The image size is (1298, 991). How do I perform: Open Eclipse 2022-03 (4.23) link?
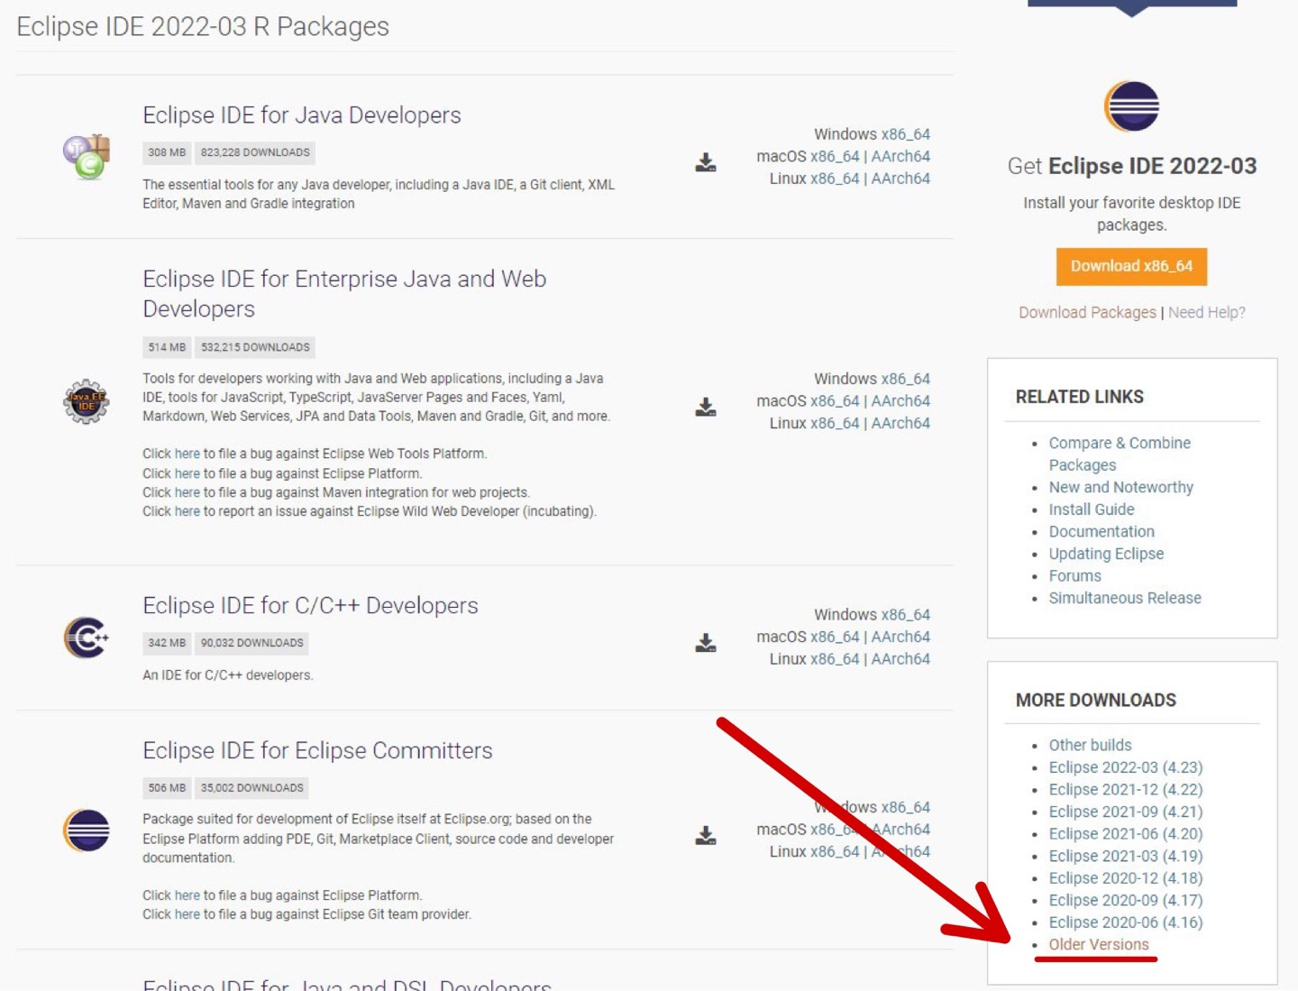pos(1126,767)
